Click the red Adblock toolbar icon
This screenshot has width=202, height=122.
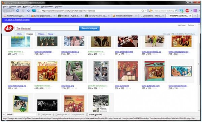pyautogui.click(x=187, y=11)
